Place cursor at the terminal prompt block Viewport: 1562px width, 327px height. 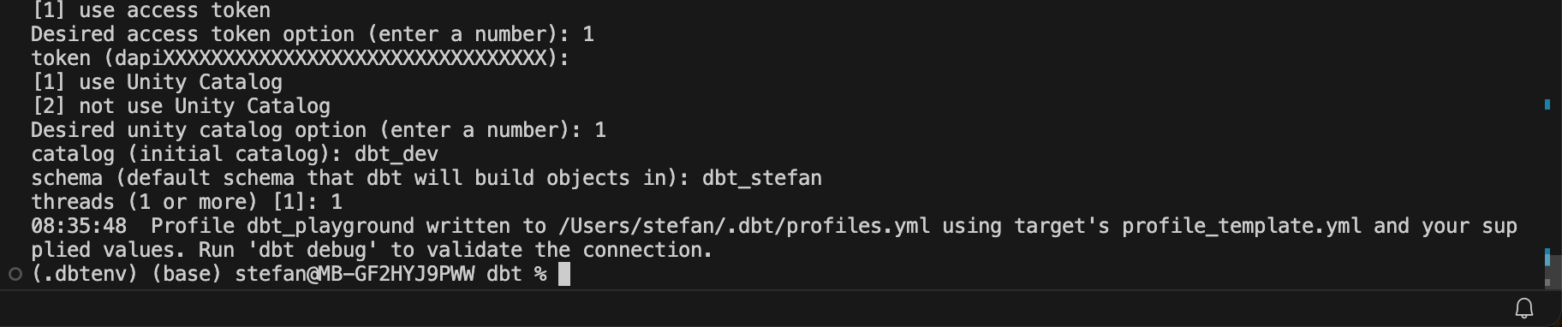[563, 274]
